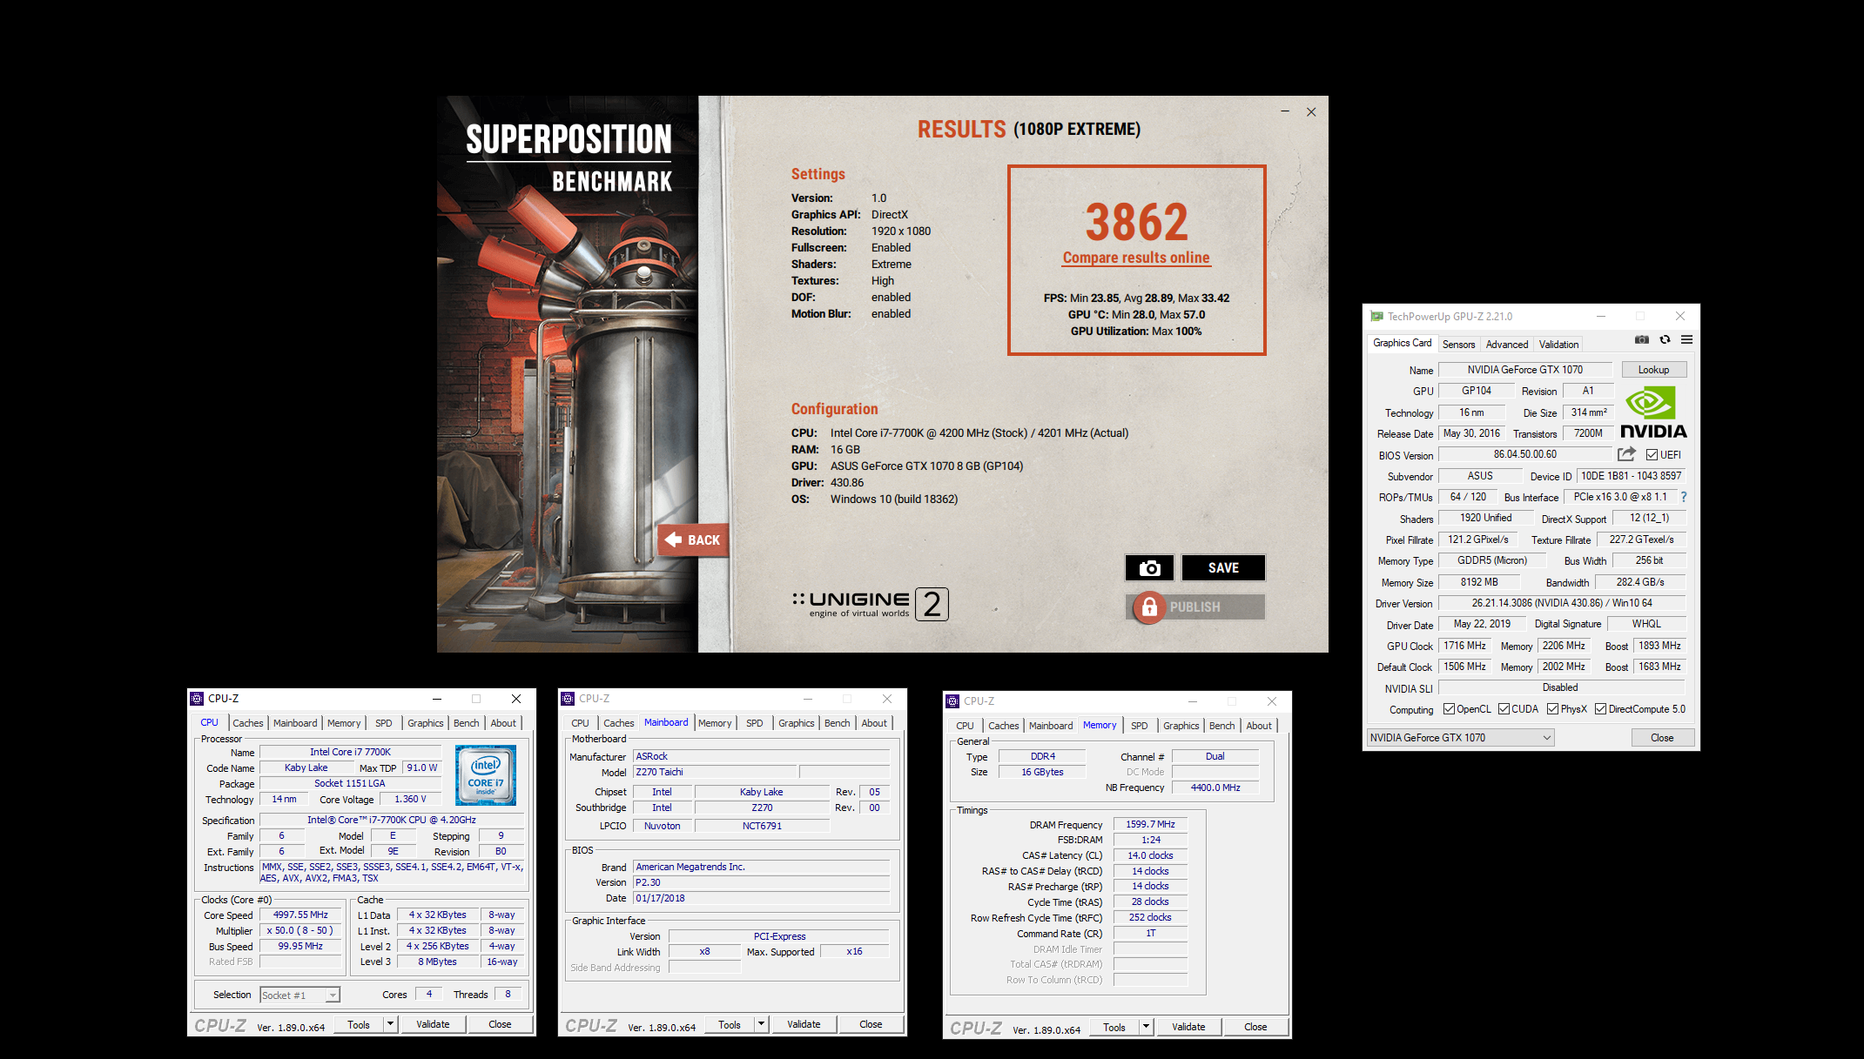This screenshot has height=1059, width=1864.
Task: Click the NB Frequency value 4400.0 MHz
Action: (x=1215, y=788)
